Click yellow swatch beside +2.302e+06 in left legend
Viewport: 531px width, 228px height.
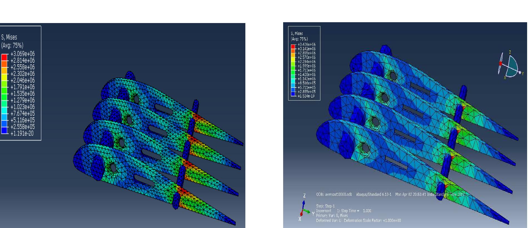point(4,77)
